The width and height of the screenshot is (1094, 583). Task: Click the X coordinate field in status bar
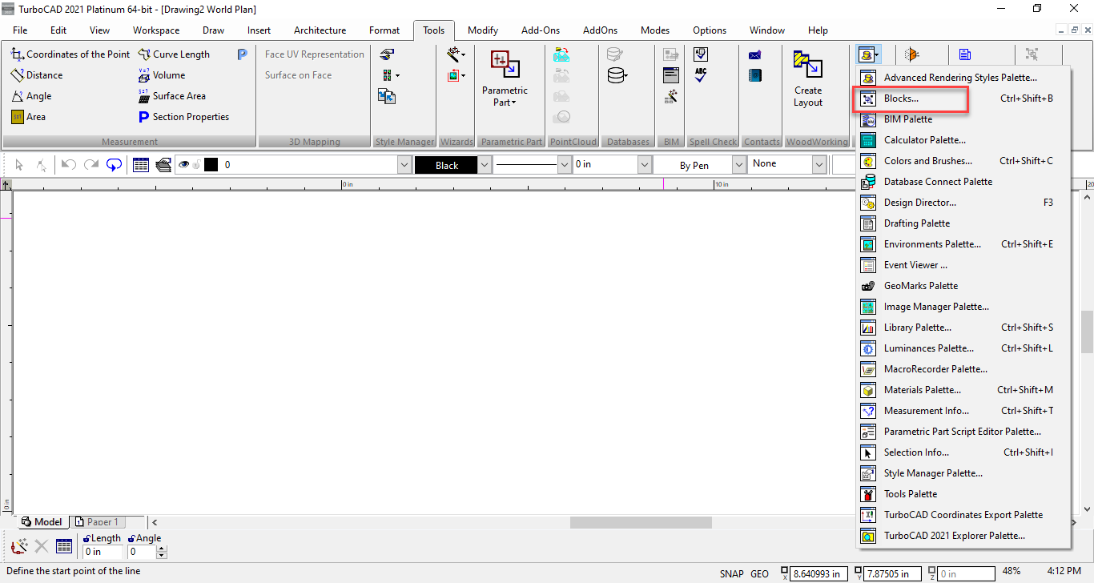[819, 573]
